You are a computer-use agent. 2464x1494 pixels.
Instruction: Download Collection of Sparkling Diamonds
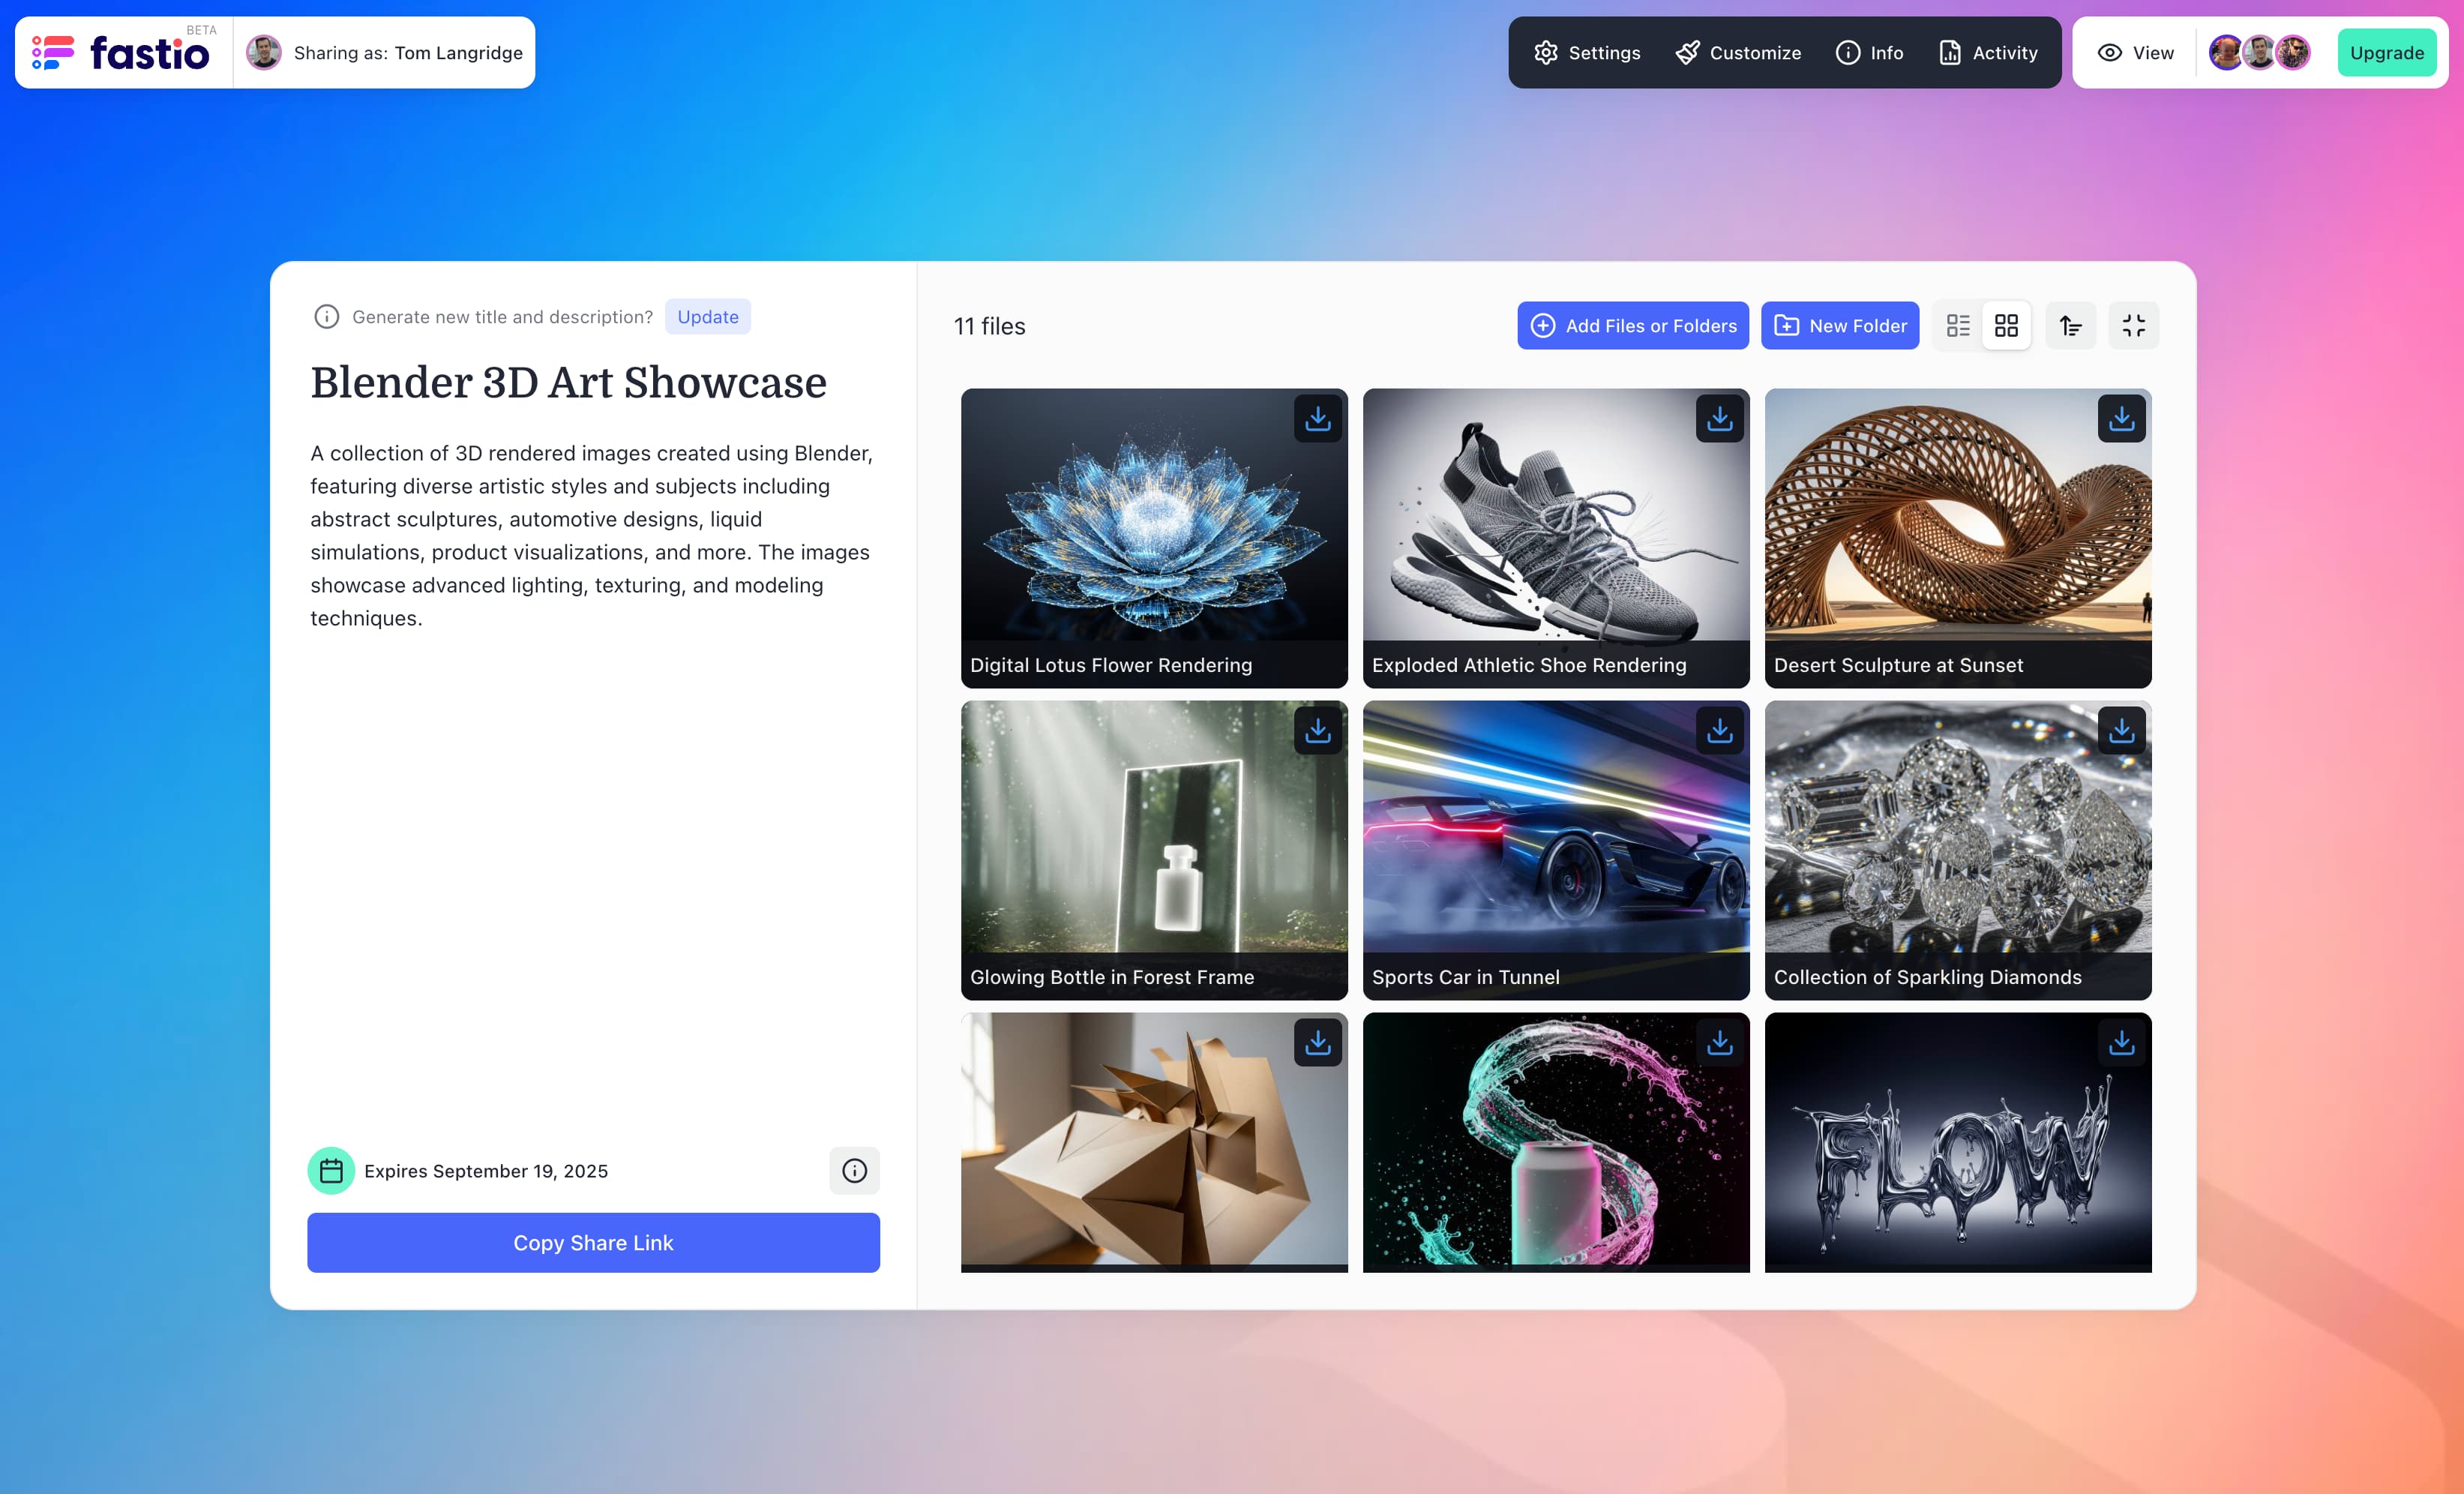[2122, 731]
